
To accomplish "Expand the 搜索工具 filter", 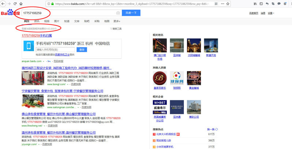I will 115,29.
